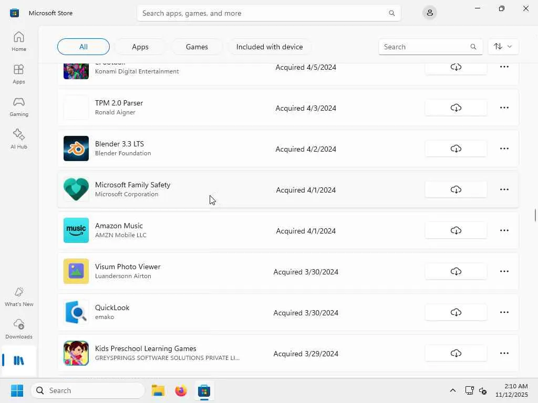Screen dimensions: 538x403
Task: Launch Firefox from the taskbar
Action: pos(181,390)
